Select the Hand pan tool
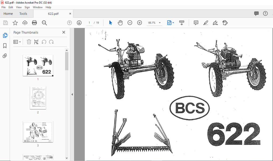Screen dimensions: 273x161 click(120, 23)
